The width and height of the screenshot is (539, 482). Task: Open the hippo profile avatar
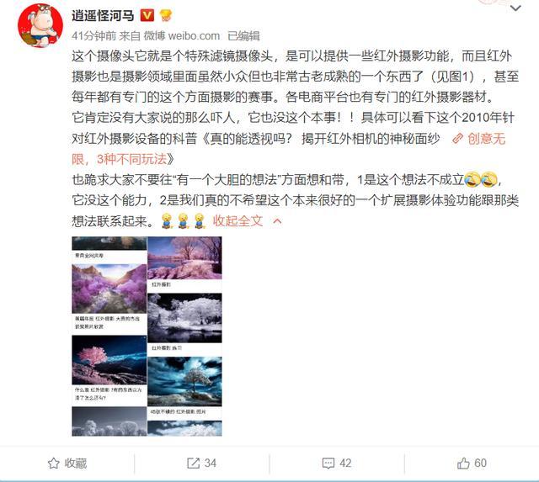[x=40, y=25]
